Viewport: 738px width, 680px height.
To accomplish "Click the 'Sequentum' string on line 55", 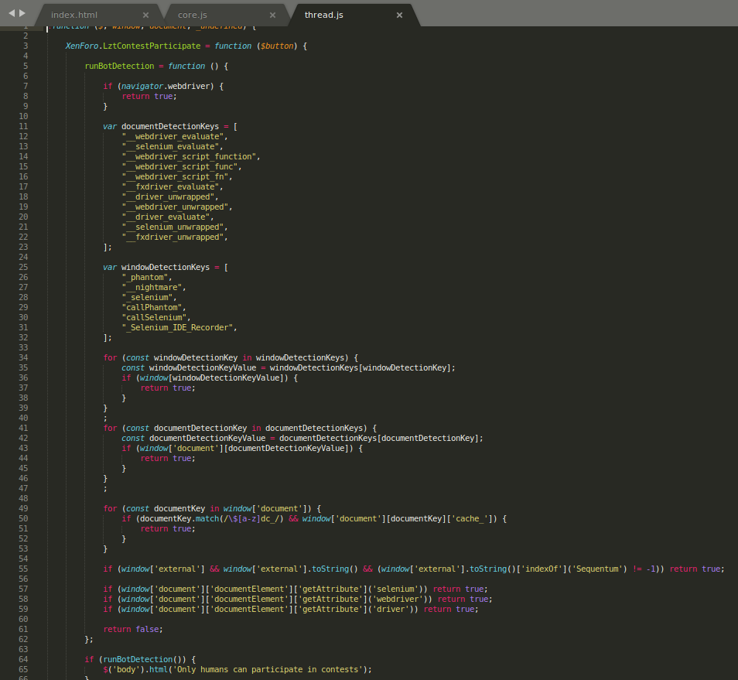I will point(598,569).
